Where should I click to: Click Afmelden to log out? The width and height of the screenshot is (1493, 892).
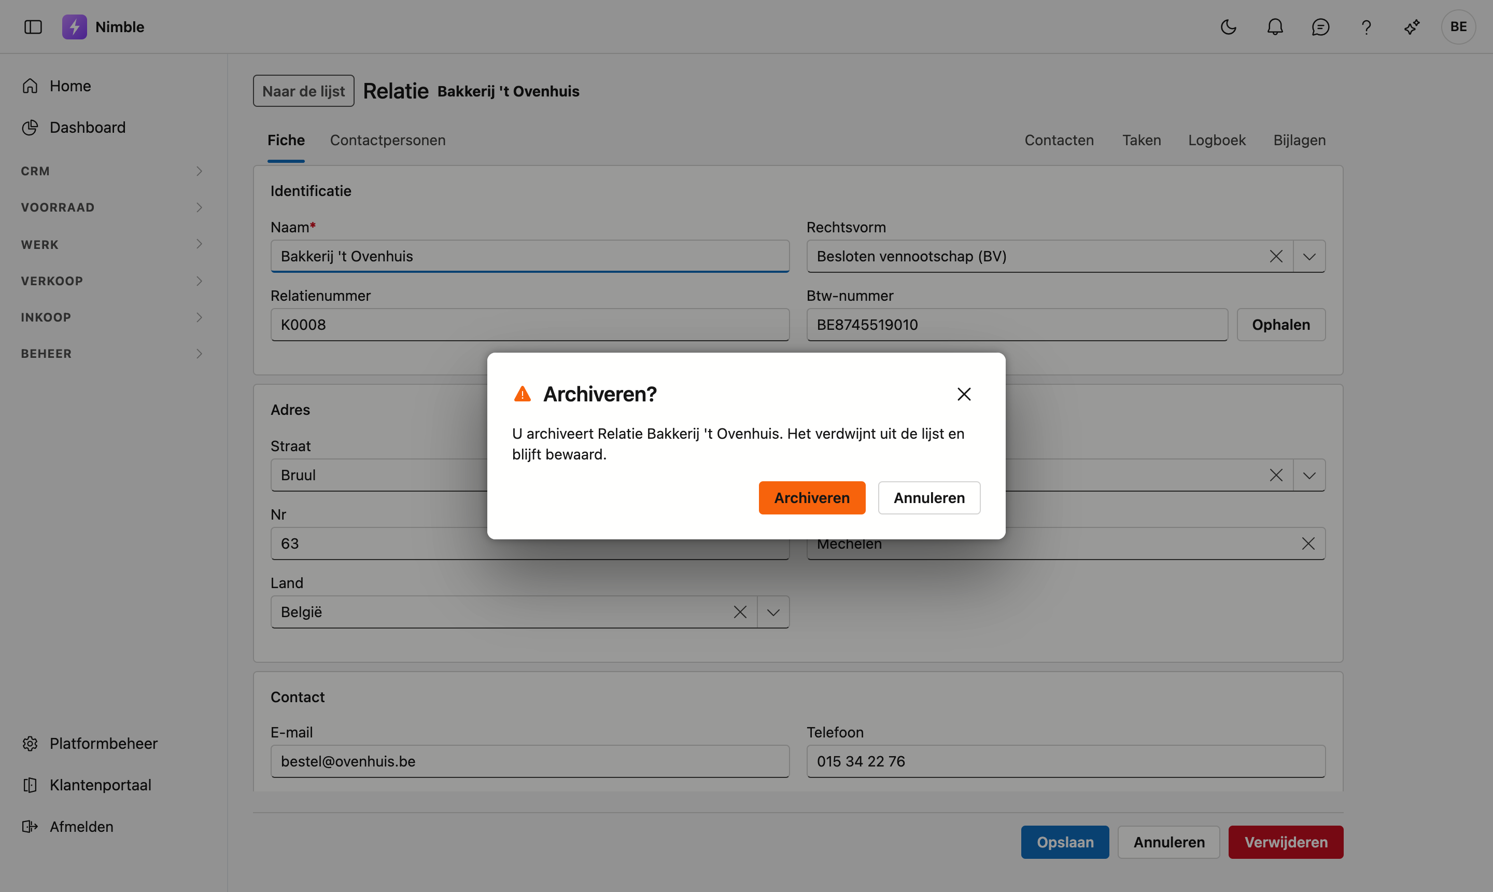coord(67,827)
